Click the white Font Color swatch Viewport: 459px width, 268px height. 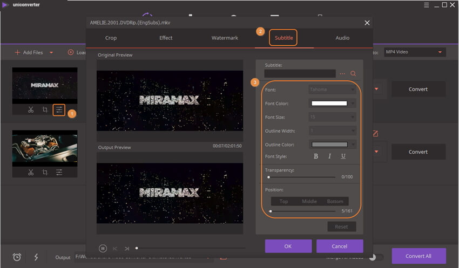(x=329, y=103)
